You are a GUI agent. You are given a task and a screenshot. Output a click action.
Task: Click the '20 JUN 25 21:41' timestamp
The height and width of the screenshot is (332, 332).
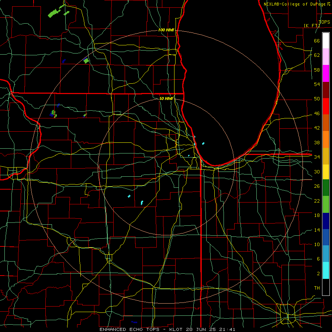(211, 329)
